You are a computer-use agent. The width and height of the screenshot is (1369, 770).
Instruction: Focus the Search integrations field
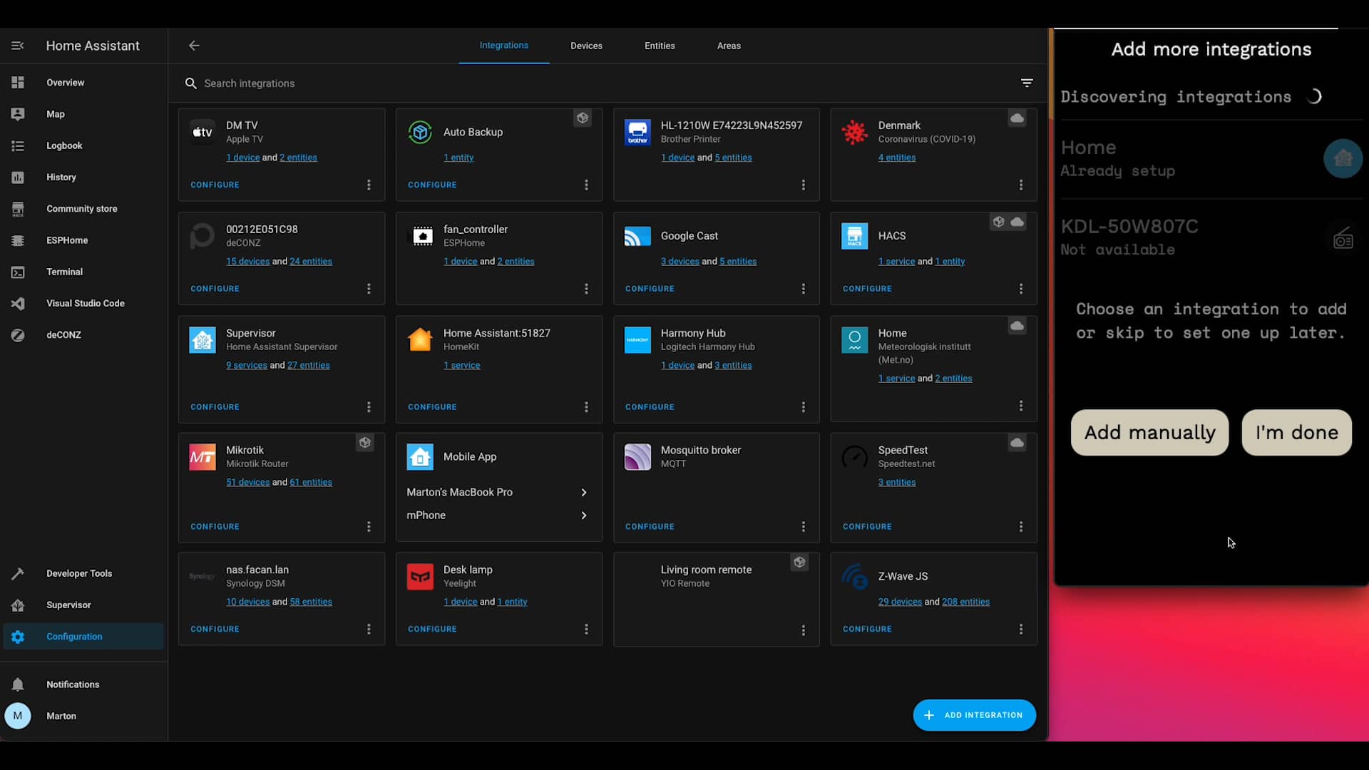click(249, 83)
